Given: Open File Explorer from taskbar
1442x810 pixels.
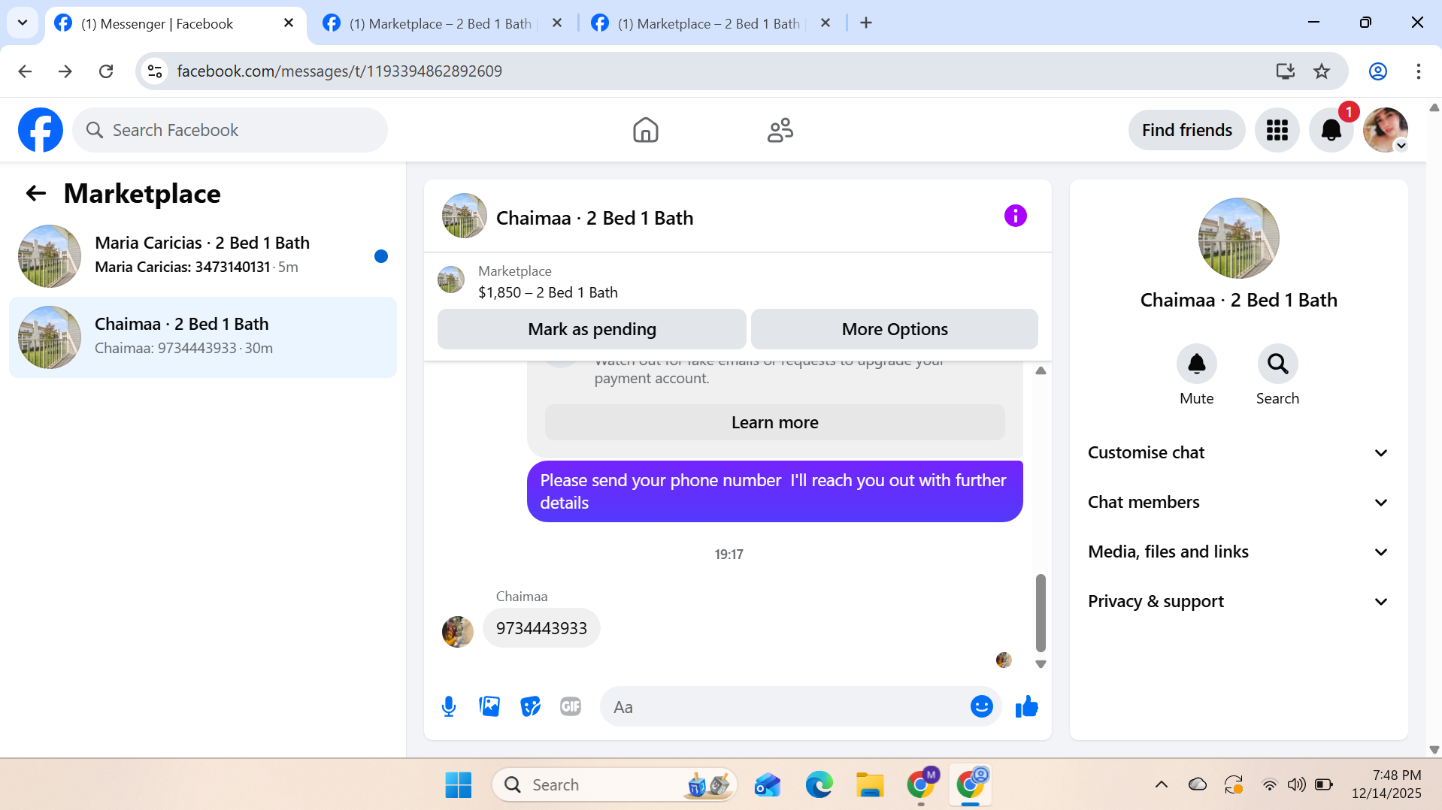Looking at the screenshot, I should [870, 785].
